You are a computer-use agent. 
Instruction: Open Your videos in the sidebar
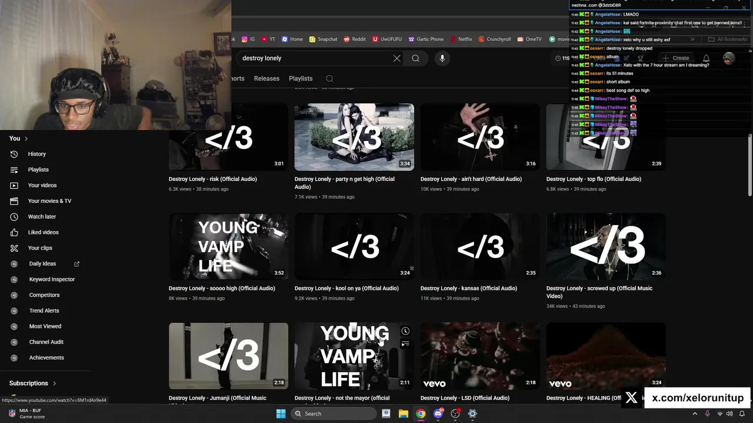click(x=42, y=185)
